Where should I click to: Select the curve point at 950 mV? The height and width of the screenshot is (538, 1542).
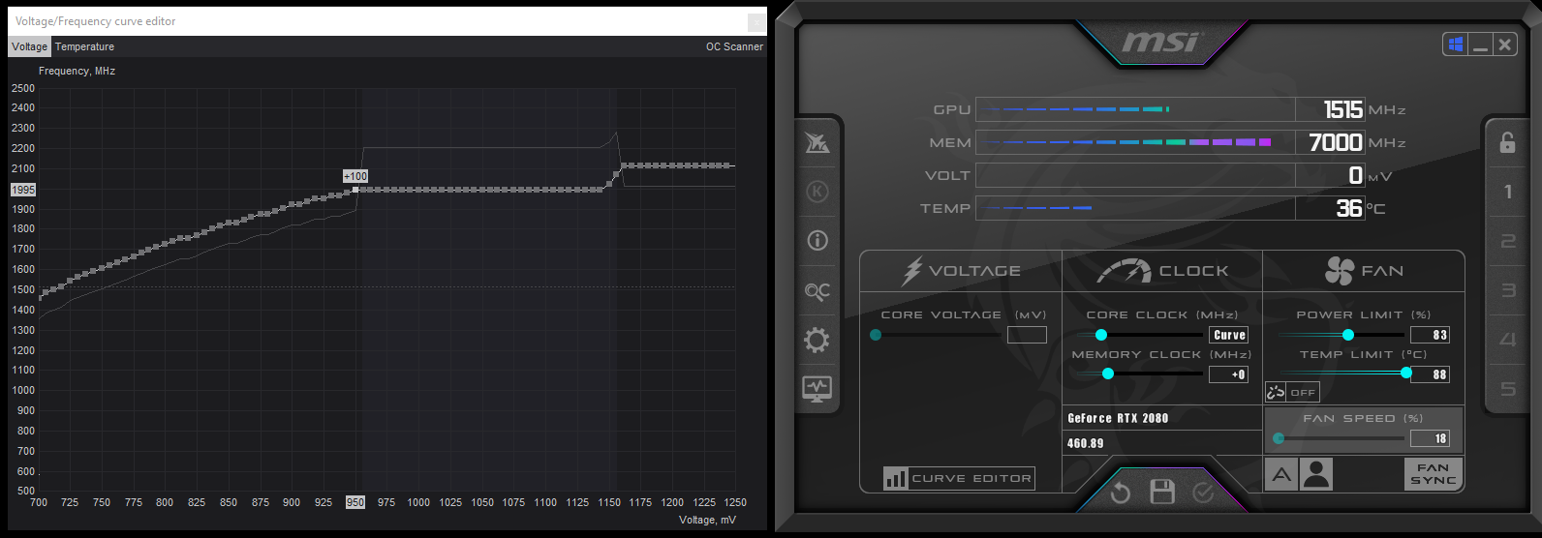[355, 190]
